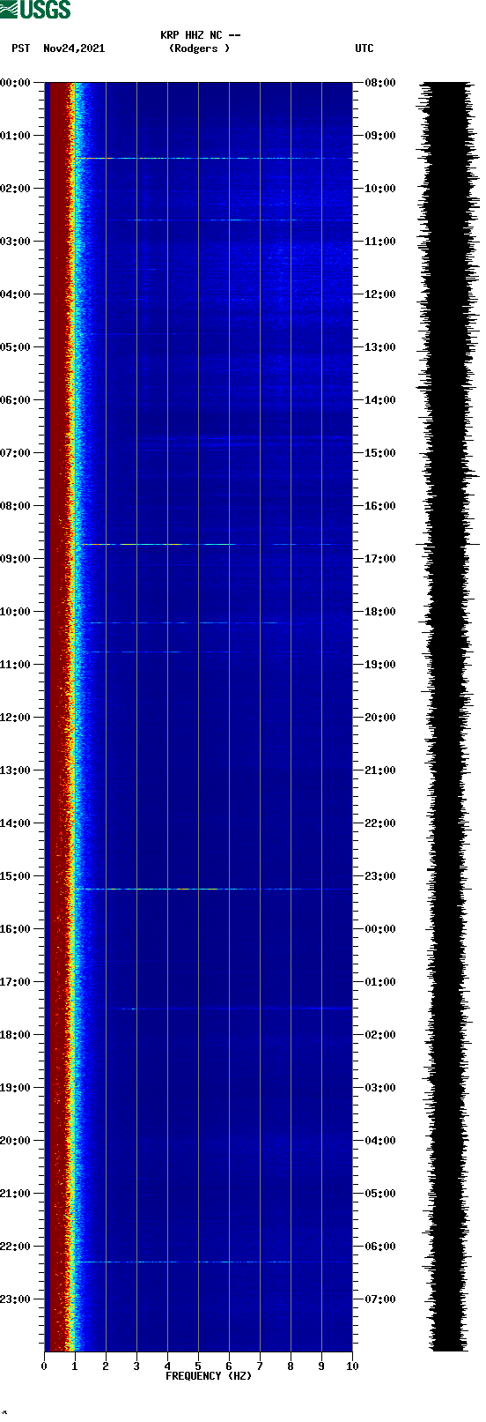This screenshot has height=1422, width=486.
Task: Click the 21:00 PST time label
Action: click(16, 1194)
